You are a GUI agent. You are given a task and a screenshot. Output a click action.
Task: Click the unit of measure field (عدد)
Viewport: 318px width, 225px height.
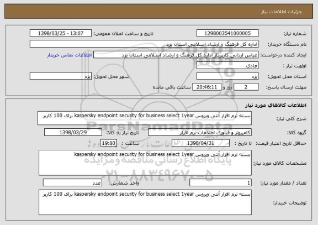point(72,183)
